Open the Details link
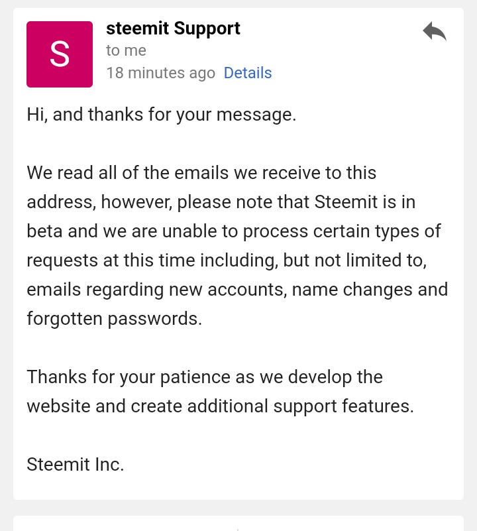Viewport: 477px width, 531px height. click(x=248, y=73)
